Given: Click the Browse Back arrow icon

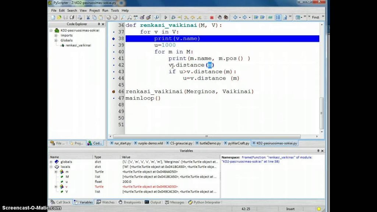Looking at the screenshot, I should tap(235, 17).
